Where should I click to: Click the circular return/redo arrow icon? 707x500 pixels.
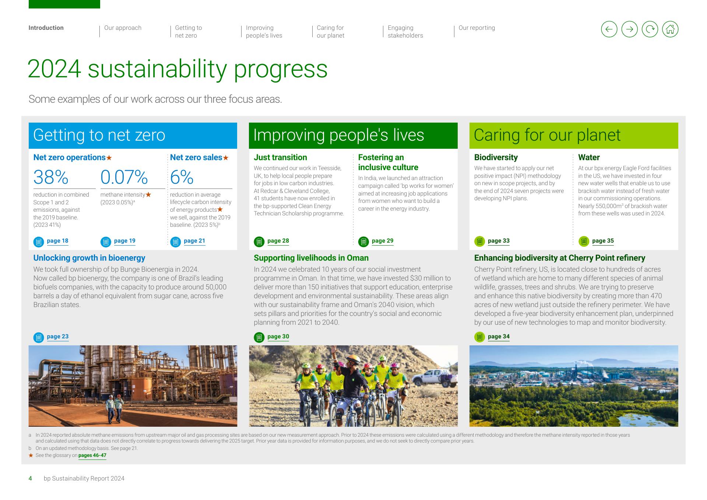(650, 29)
